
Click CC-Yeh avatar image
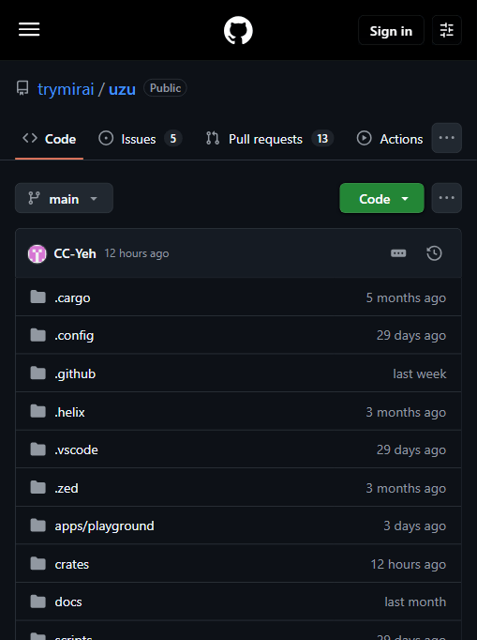coord(37,253)
